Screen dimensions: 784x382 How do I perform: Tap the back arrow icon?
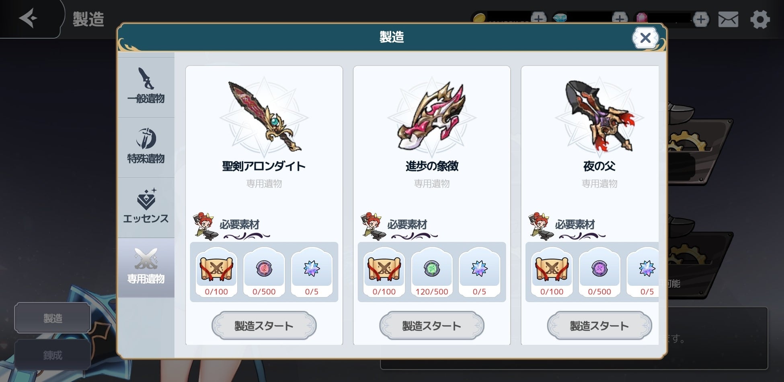28,19
